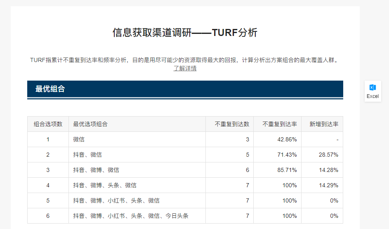This screenshot has width=389, height=229.
Task: Click the 28.57% incremental reach value
Action: point(328,155)
